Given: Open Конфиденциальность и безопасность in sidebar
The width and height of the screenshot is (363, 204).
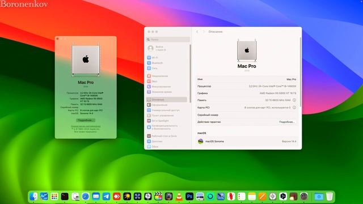Looking at the screenshot, I should tap(162, 127).
